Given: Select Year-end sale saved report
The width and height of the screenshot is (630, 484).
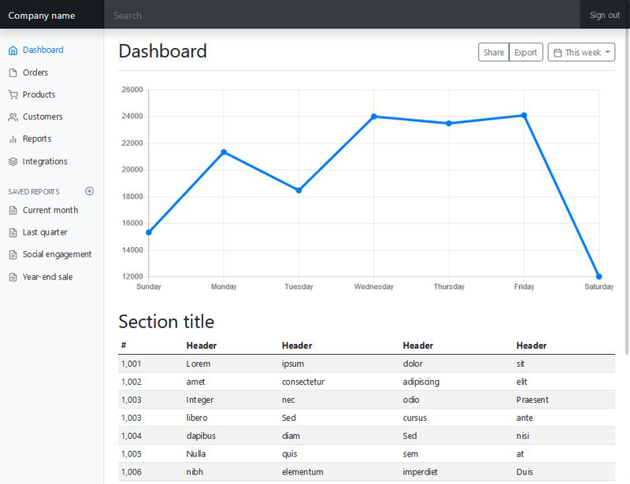Looking at the screenshot, I should point(47,277).
